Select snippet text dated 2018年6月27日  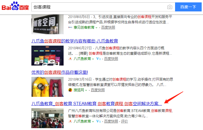[x=120, y=51]
